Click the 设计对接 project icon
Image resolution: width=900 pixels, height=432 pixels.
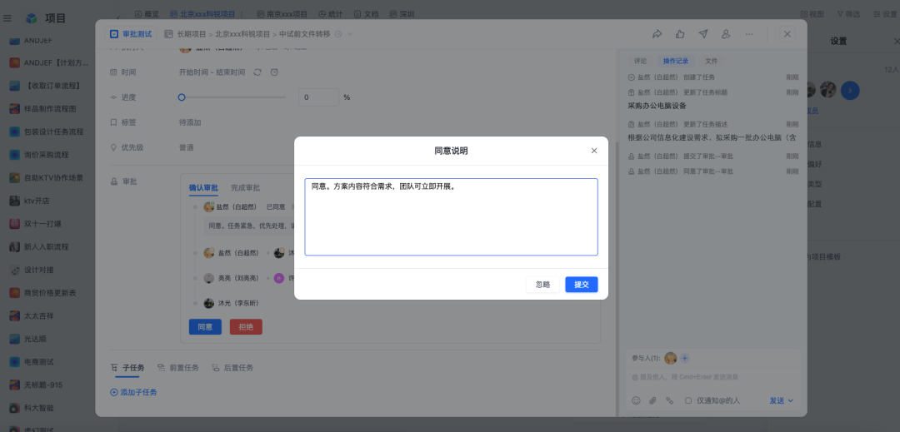(x=15, y=270)
